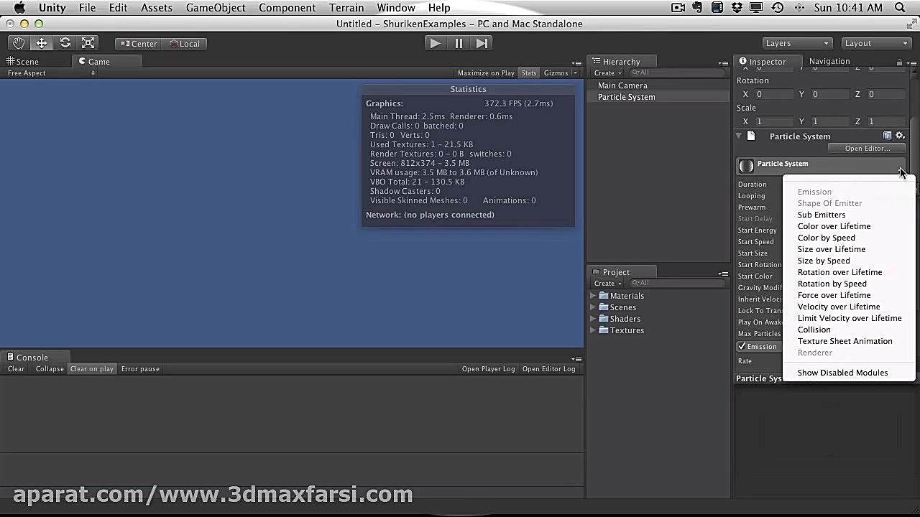Advance one frame with the Step button

482,43
